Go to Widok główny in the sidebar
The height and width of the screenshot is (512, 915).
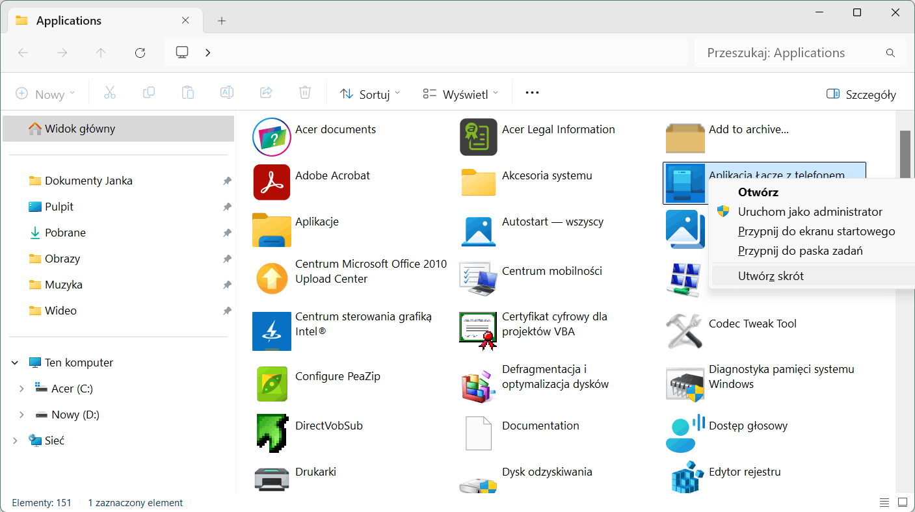[118, 129]
